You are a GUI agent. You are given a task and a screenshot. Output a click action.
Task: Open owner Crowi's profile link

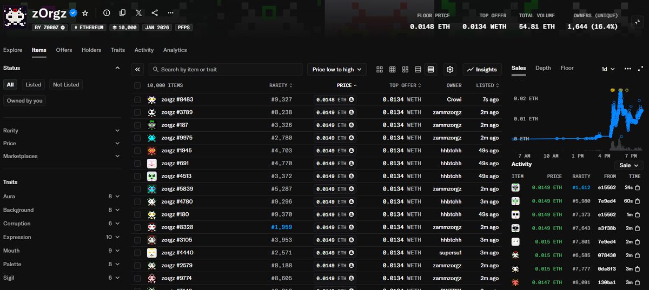click(x=454, y=100)
